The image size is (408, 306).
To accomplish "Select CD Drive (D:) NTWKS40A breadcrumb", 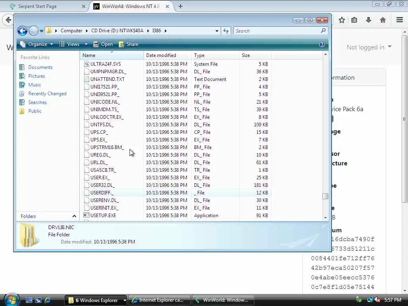I will (117, 31).
